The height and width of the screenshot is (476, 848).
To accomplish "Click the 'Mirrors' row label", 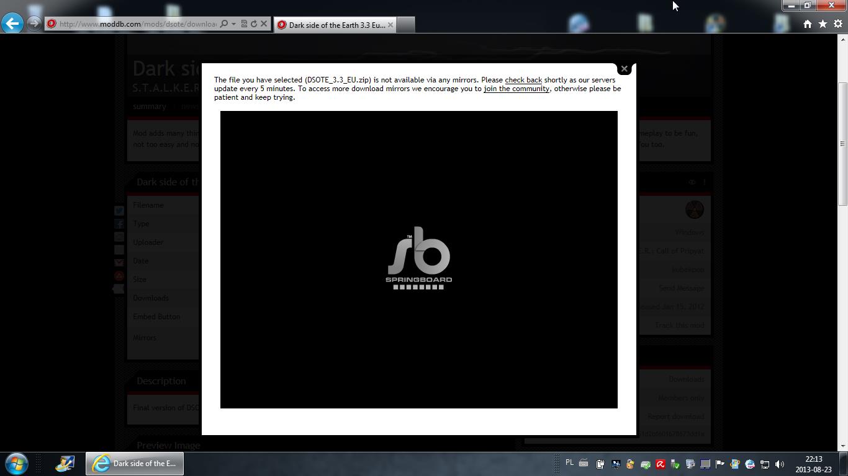I will pos(145,338).
